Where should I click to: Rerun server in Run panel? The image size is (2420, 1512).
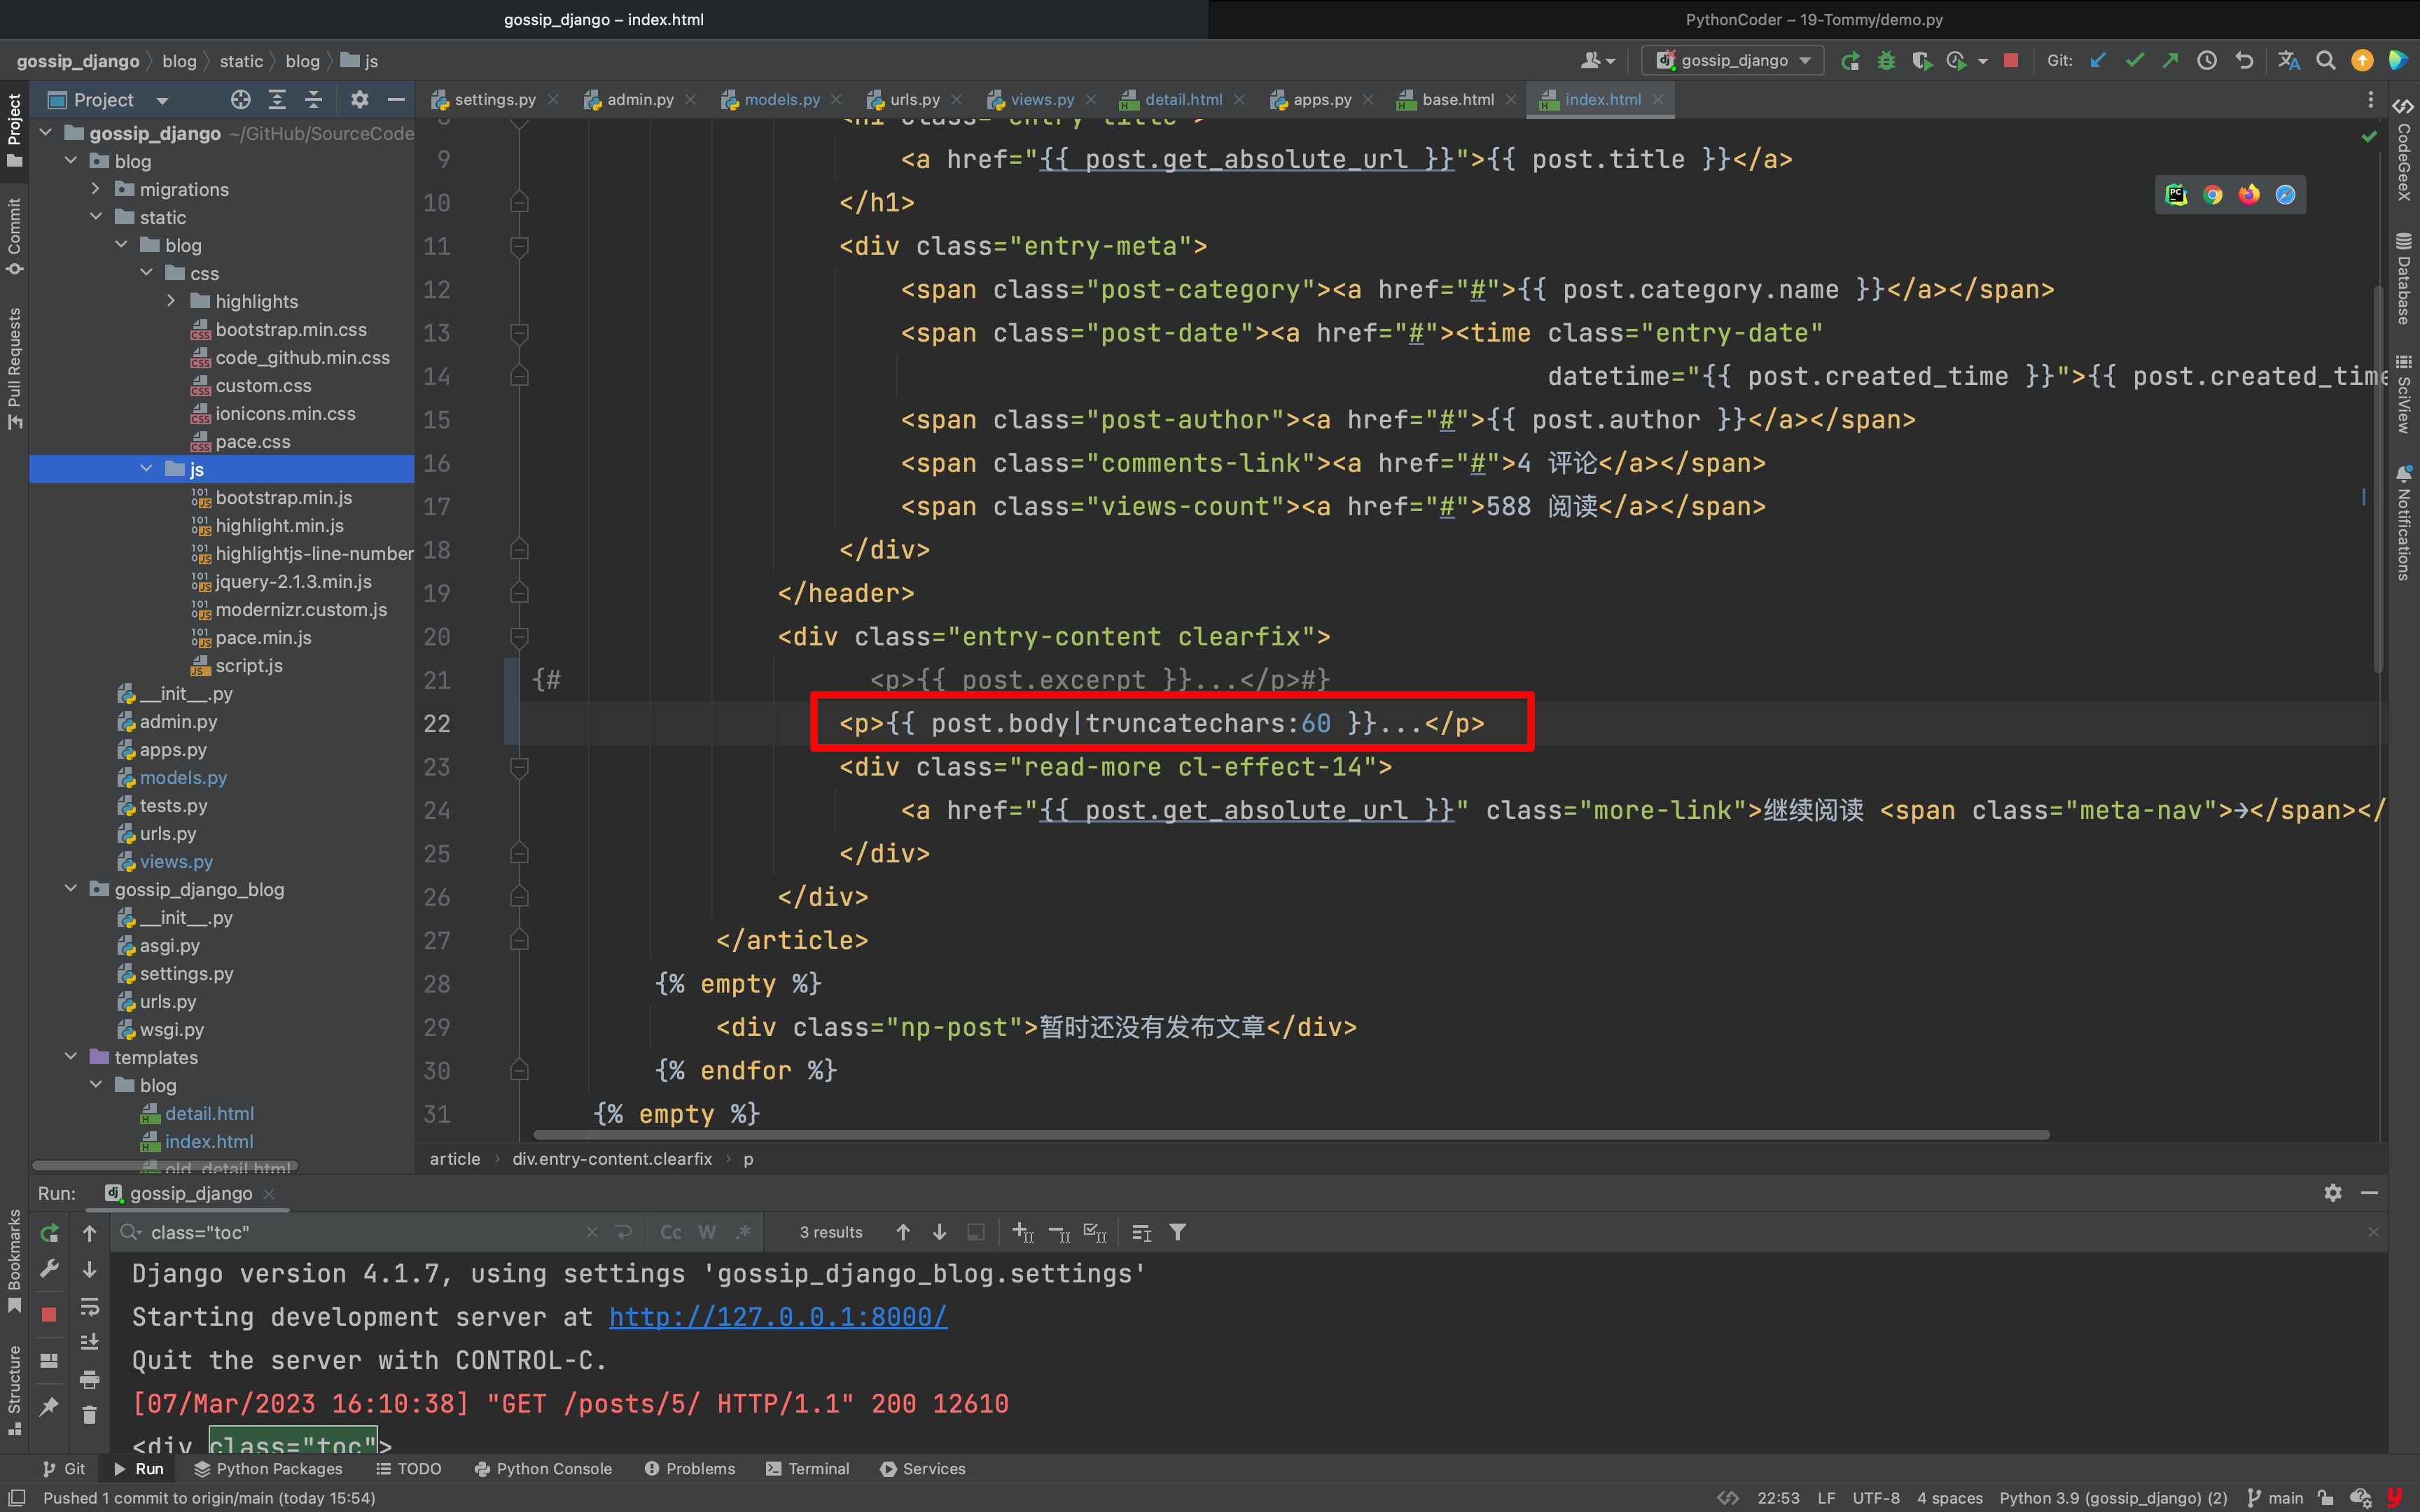pos(49,1233)
